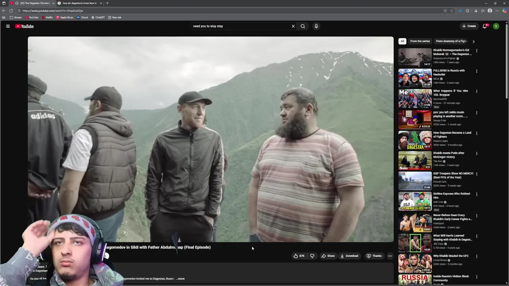Open options for 6ix9ine Exposes video
Image resolution: width=509 pixels, height=286 pixels.
(477, 194)
